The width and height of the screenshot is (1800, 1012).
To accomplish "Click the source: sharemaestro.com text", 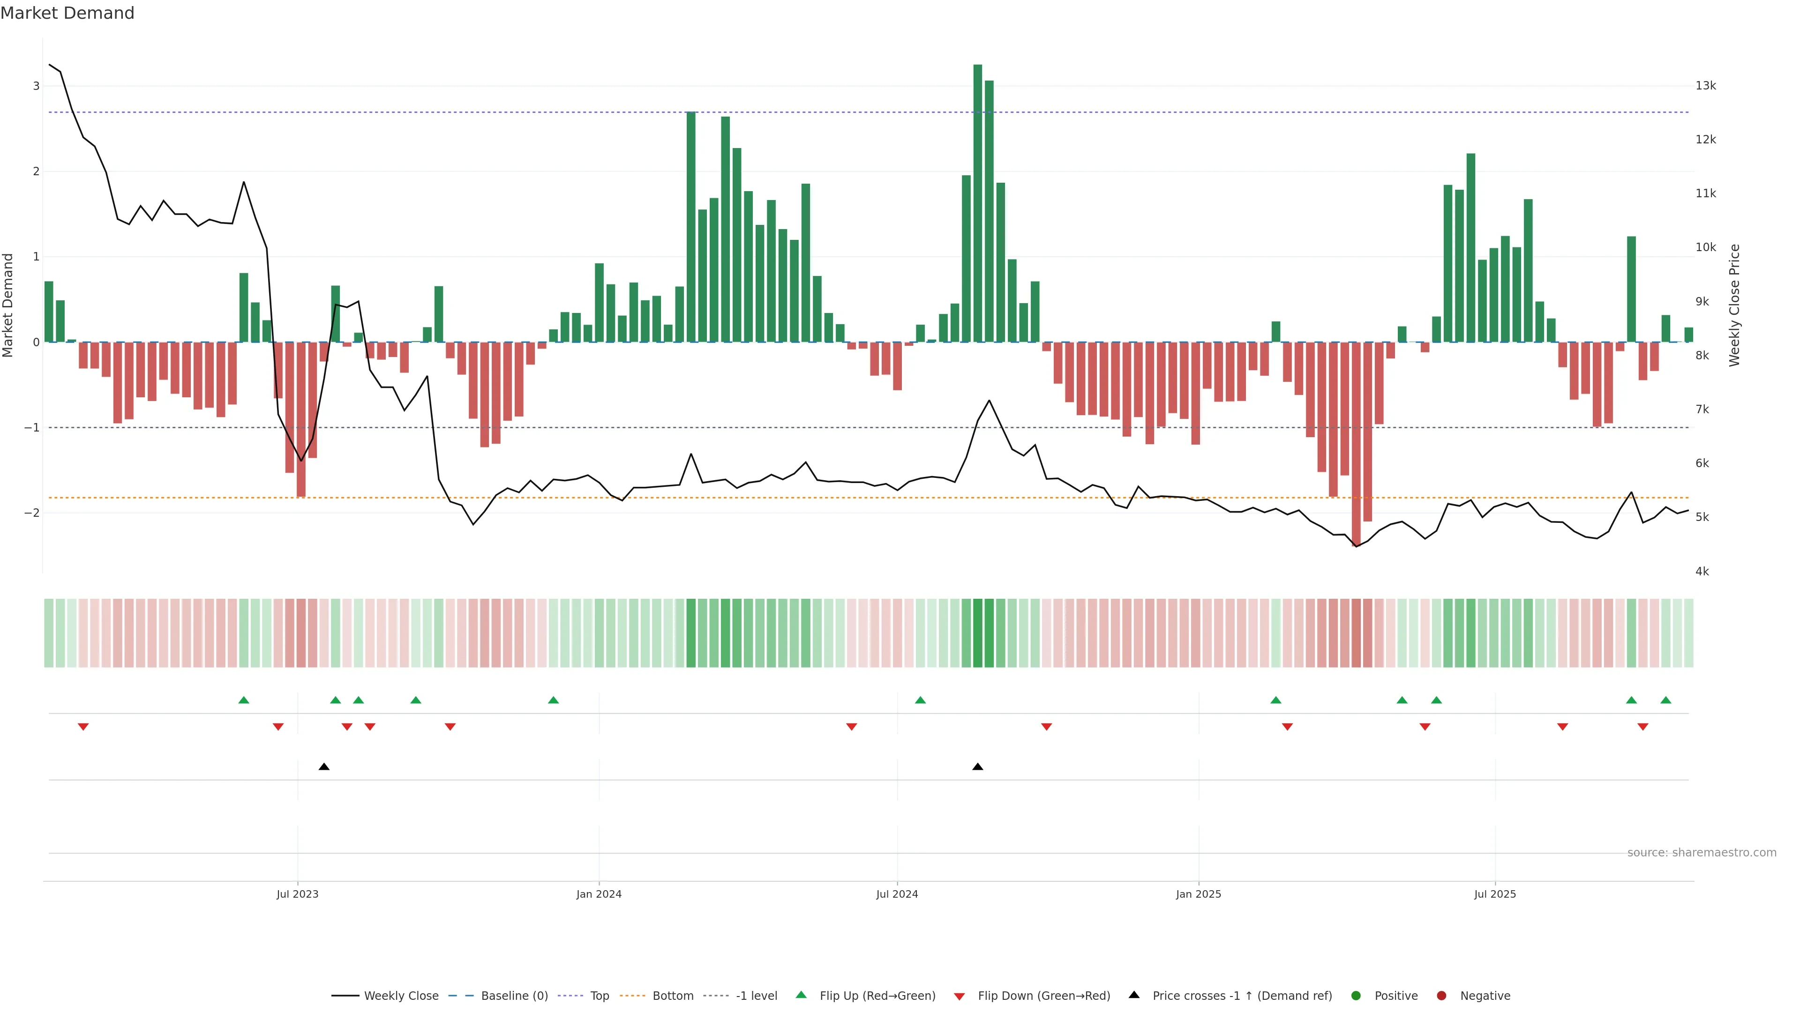I will pyautogui.click(x=1702, y=853).
